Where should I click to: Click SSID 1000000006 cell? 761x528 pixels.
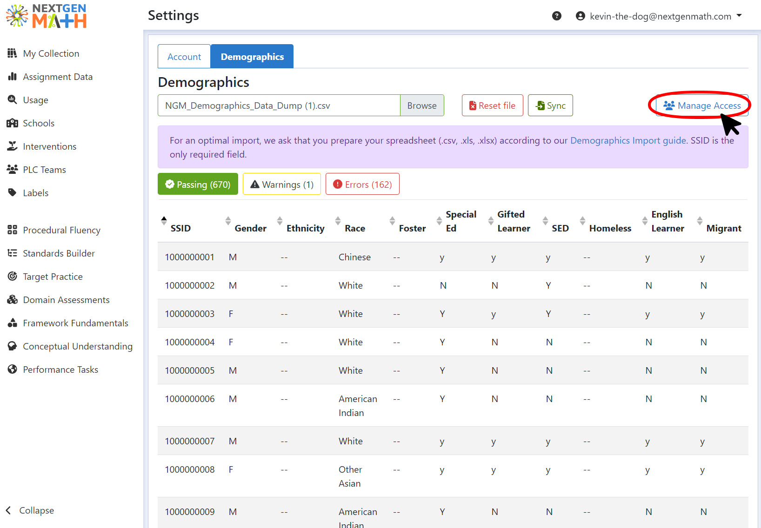click(x=189, y=399)
